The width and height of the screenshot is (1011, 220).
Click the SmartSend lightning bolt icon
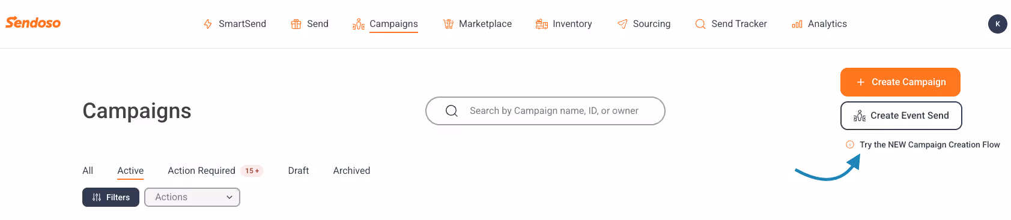208,24
